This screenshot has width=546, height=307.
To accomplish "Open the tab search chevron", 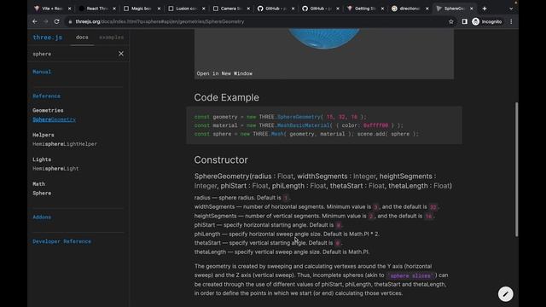I will 511,9.
